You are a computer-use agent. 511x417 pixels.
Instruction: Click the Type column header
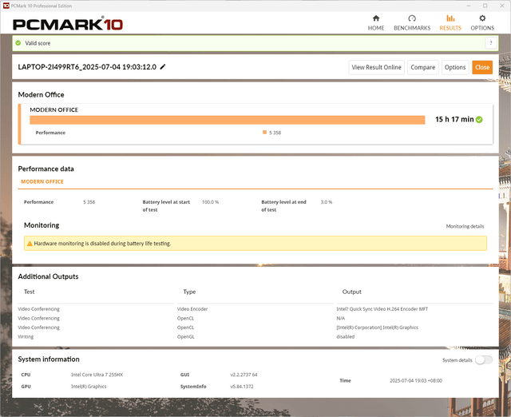[x=189, y=292]
